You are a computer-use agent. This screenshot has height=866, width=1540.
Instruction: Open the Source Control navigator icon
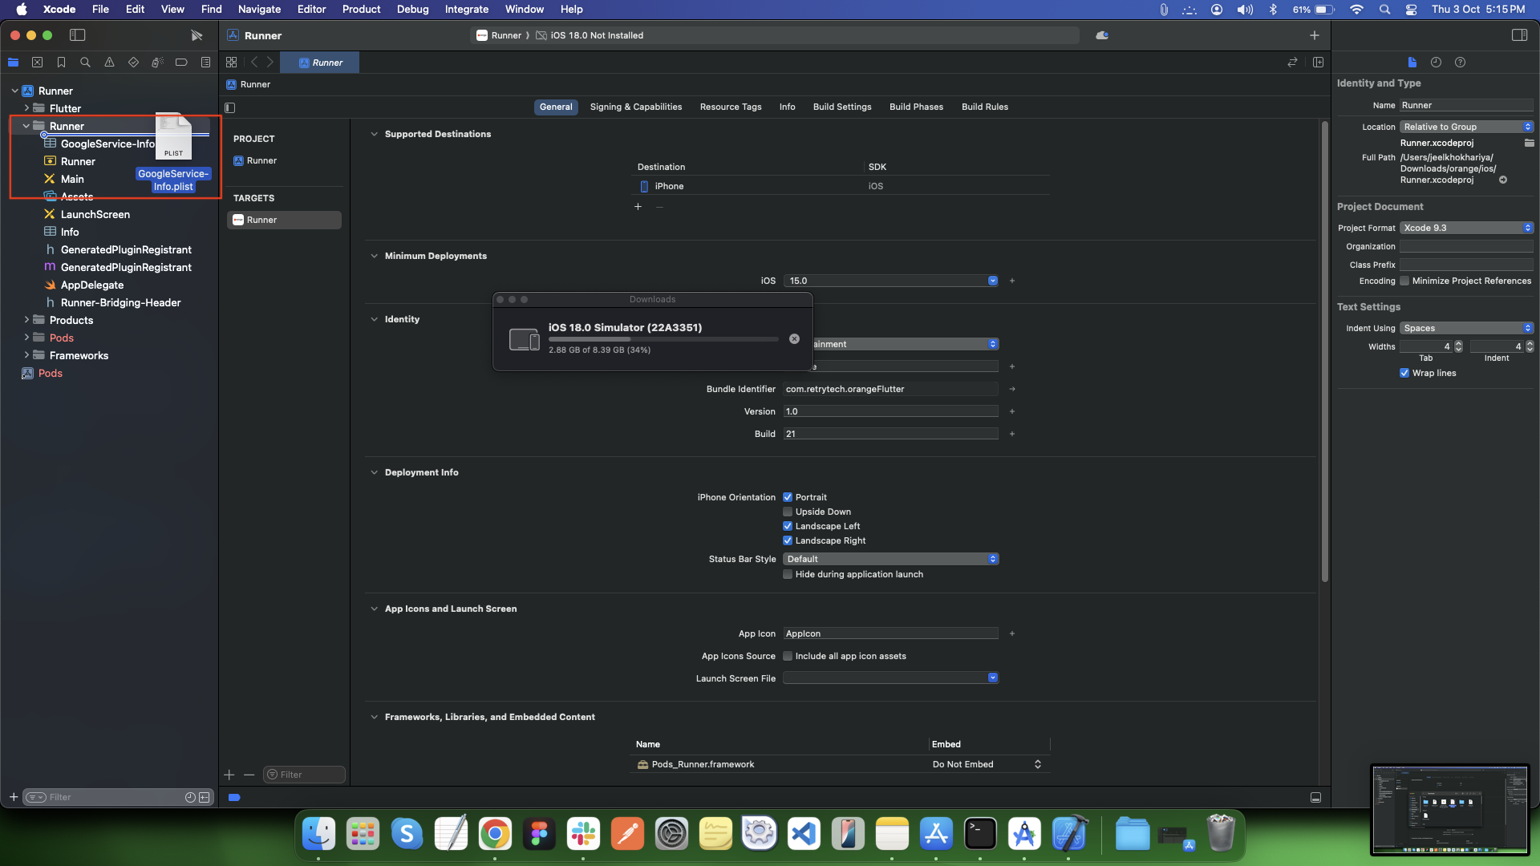point(37,63)
